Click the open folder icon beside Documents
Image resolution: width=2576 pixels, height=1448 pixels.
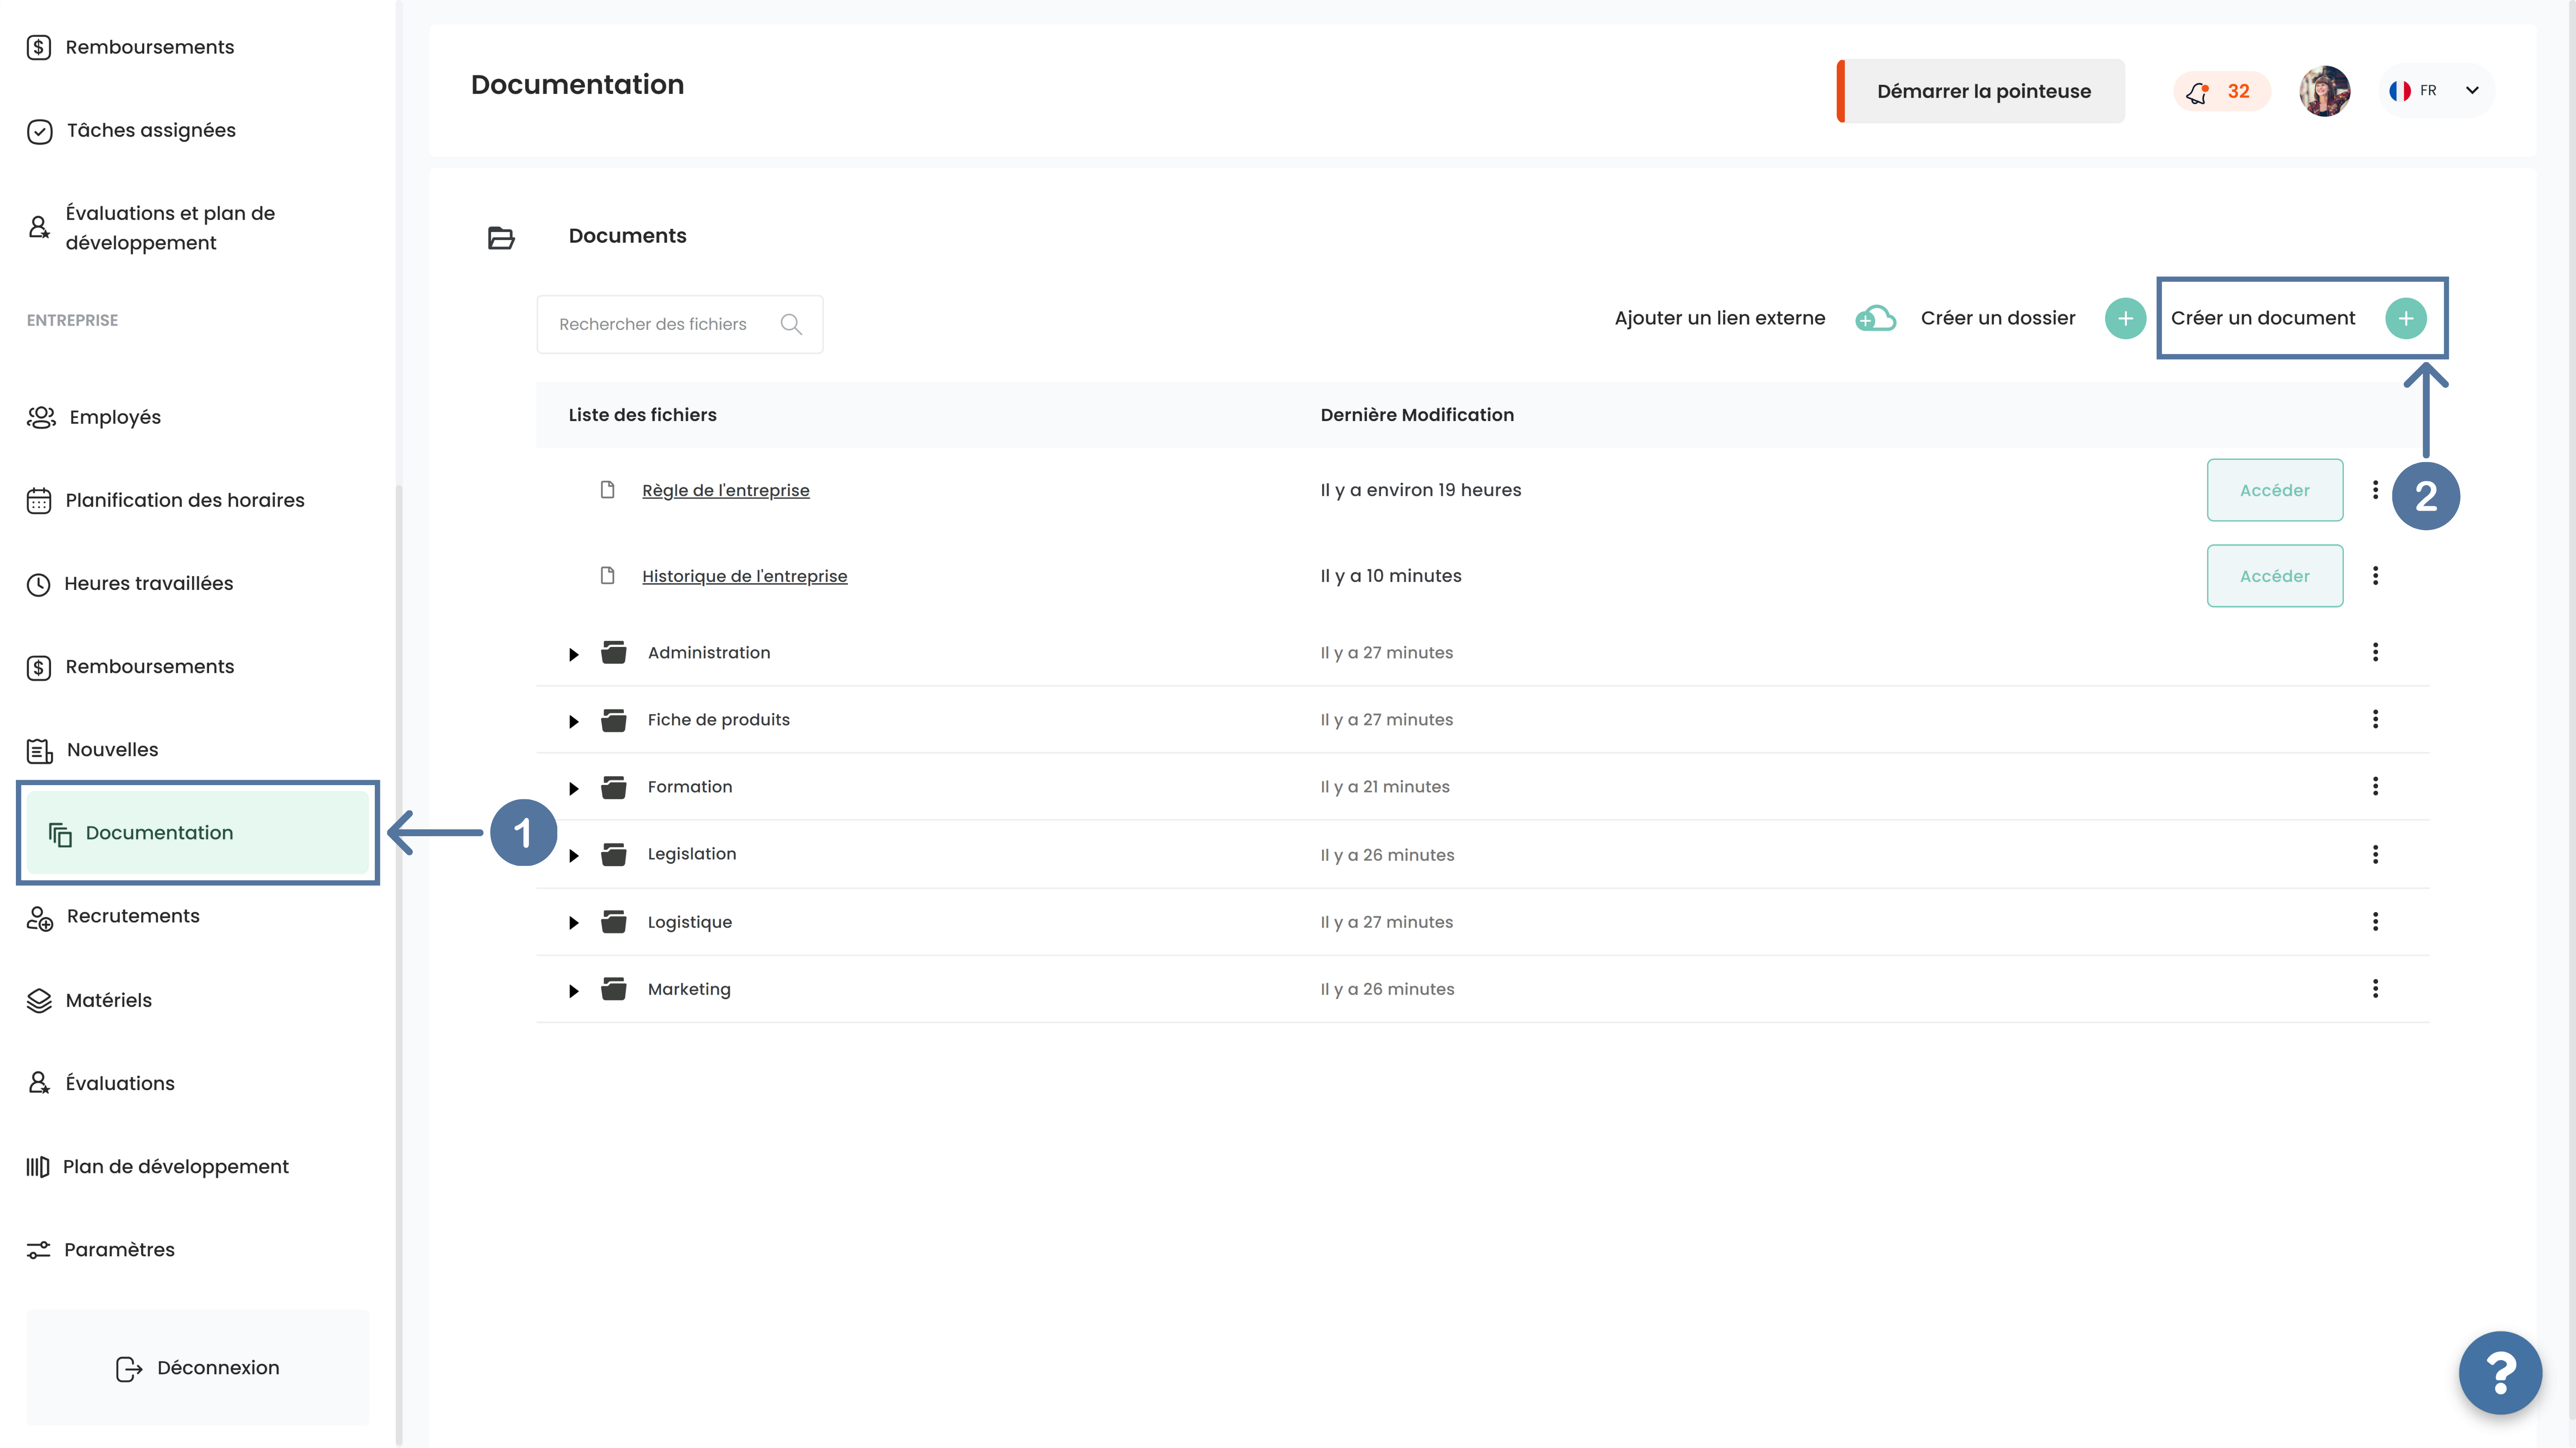coord(501,237)
